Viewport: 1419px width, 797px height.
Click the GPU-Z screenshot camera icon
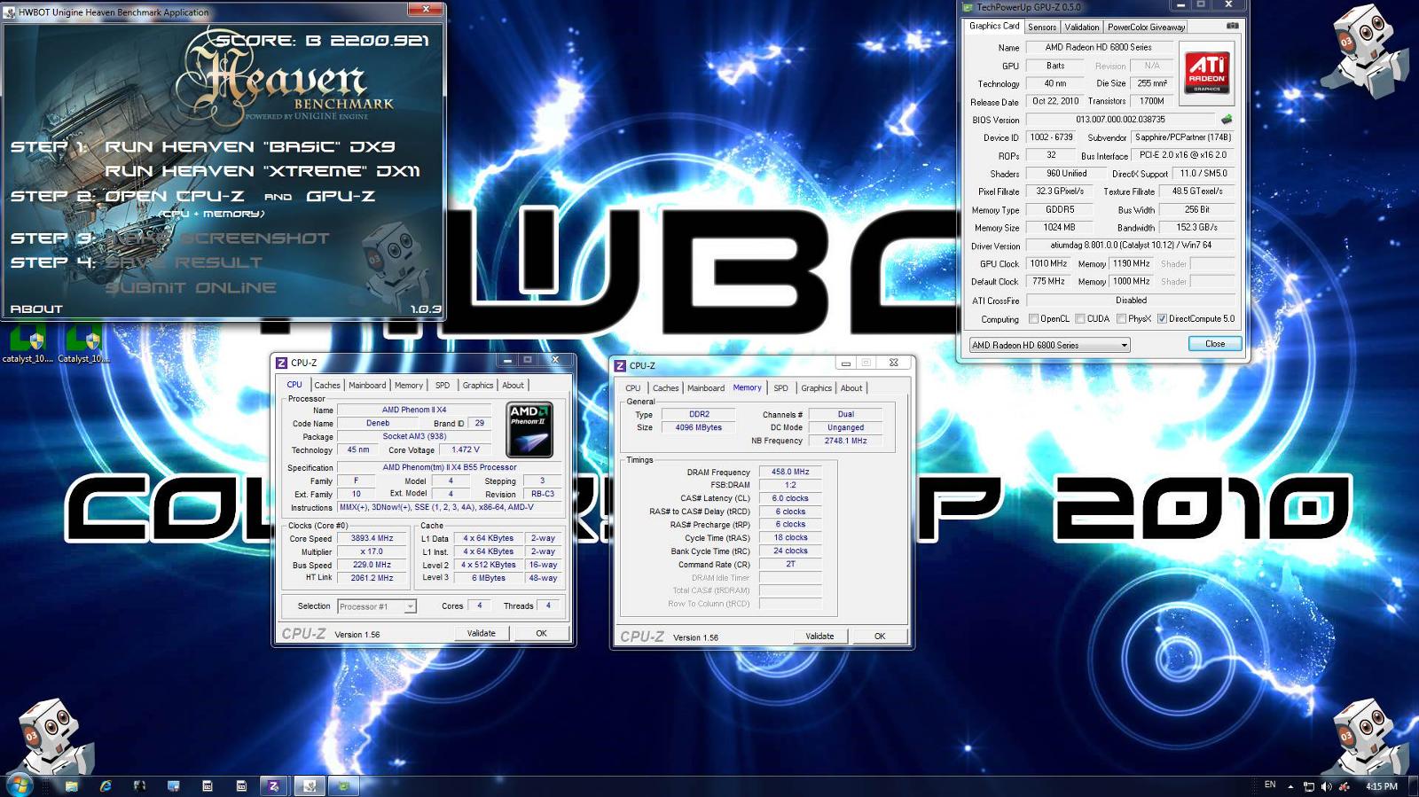(x=1232, y=26)
